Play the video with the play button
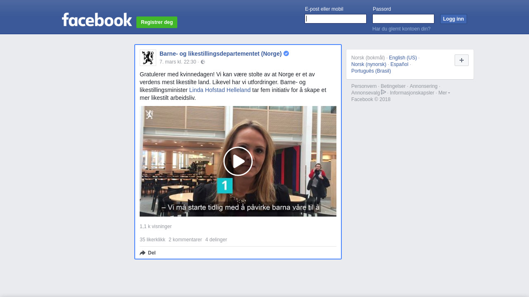The height and width of the screenshot is (297, 529). tap(238, 161)
